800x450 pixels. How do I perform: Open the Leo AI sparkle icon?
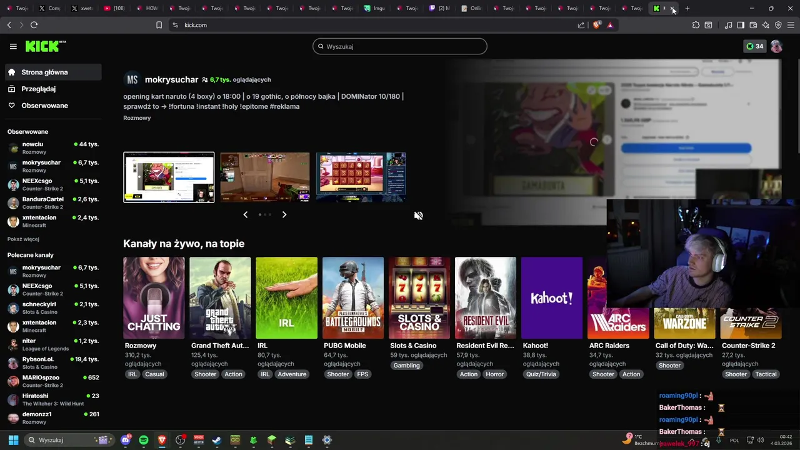[766, 25]
